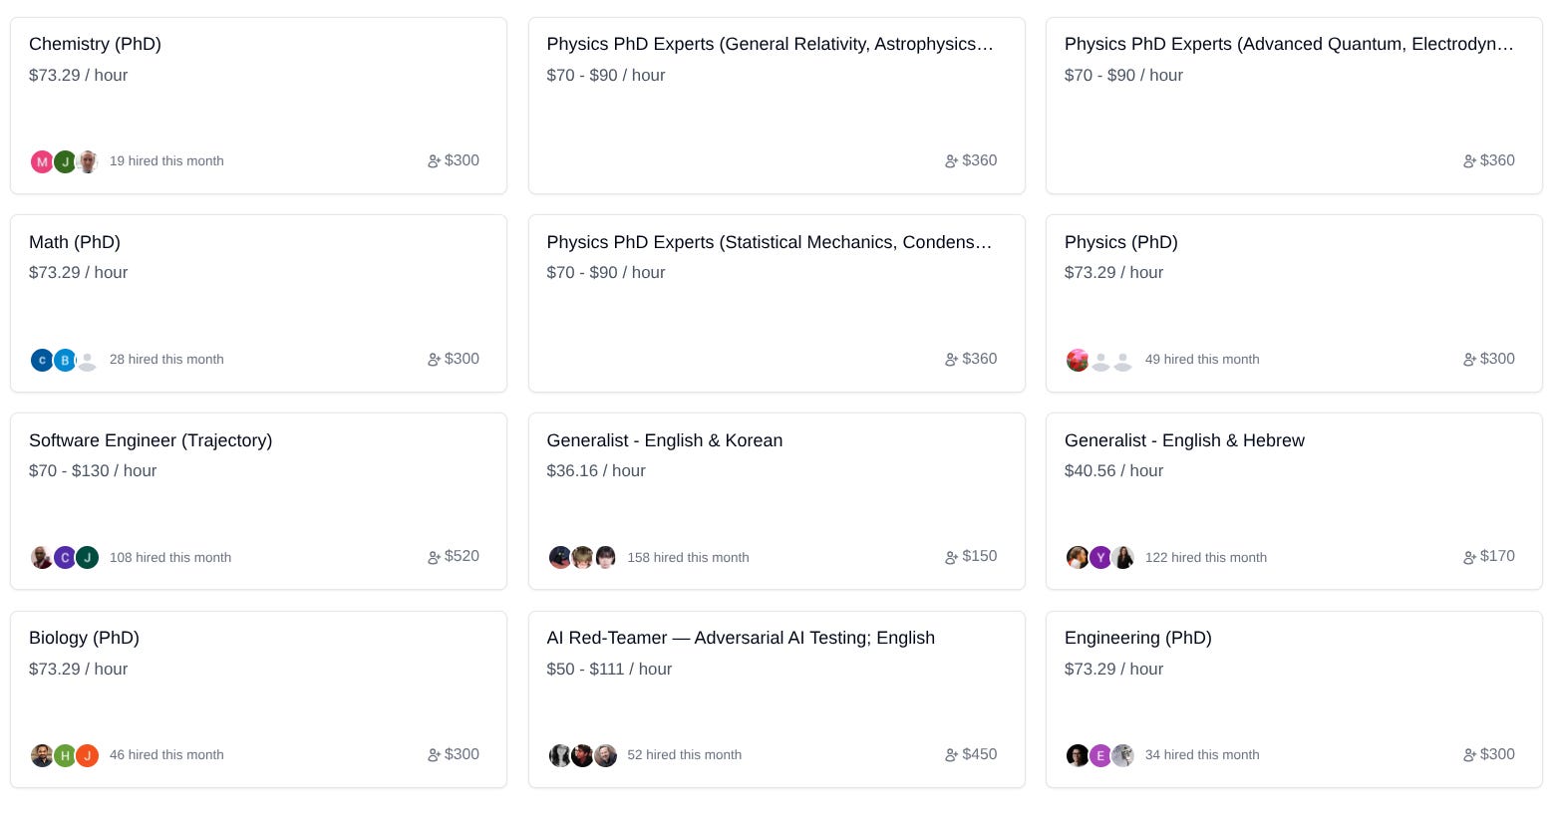Click the pink M avatar on Chemistry card
Screen dimensions: 1557x823
(42, 161)
